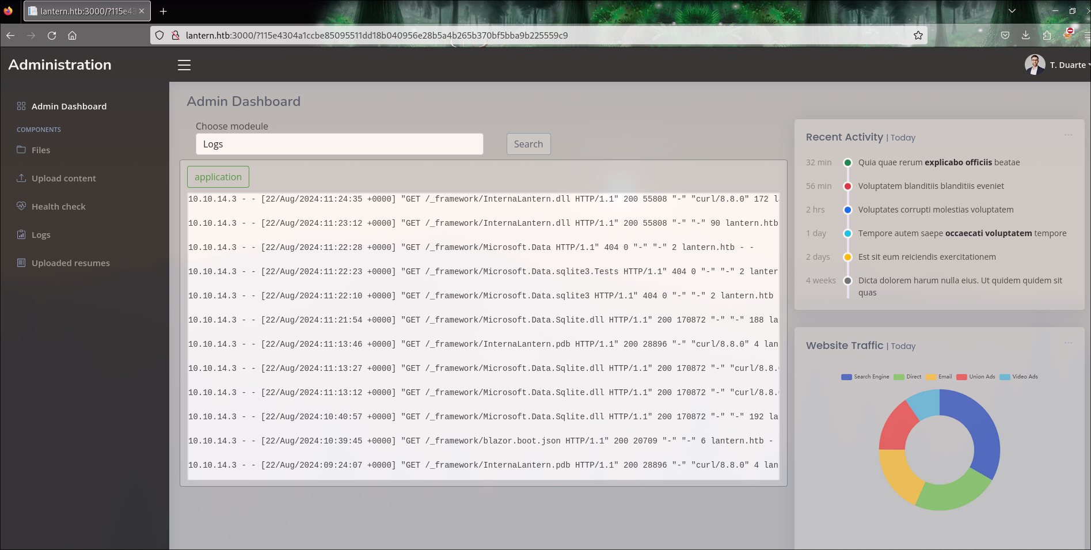The image size is (1091, 550).
Task: Click the Files folder icon in sidebar
Action: (21, 150)
